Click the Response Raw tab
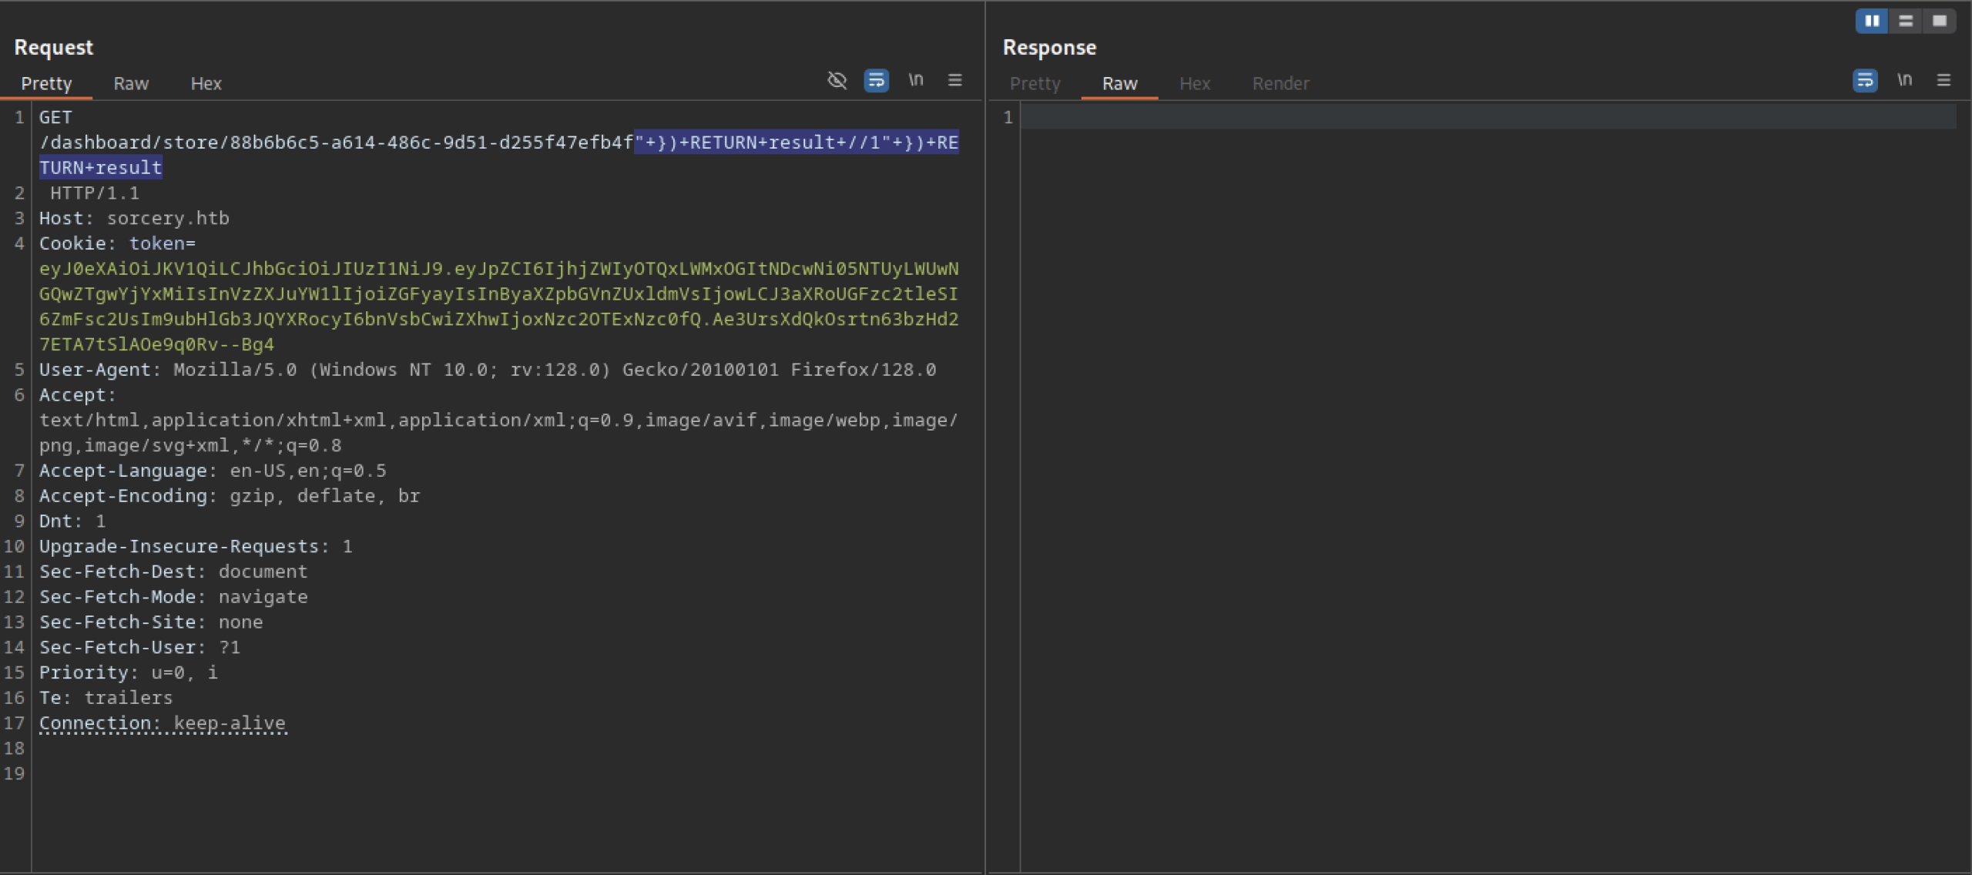 click(1119, 83)
